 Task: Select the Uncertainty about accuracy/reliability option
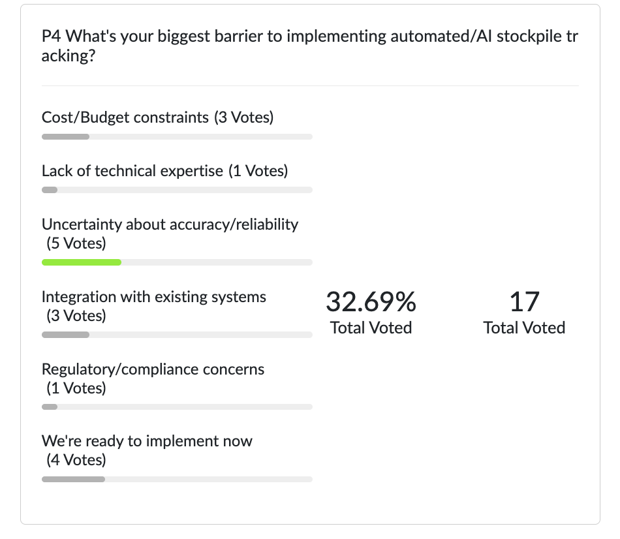[170, 224]
